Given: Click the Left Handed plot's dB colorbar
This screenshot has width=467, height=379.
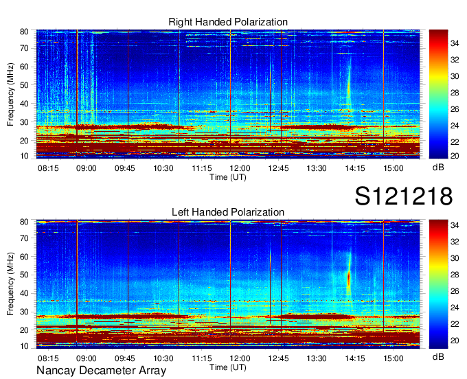Looking at the screenshot, I should (x=438, y=284).
